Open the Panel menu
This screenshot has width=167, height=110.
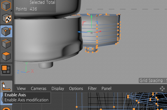(x=106, y=89)
